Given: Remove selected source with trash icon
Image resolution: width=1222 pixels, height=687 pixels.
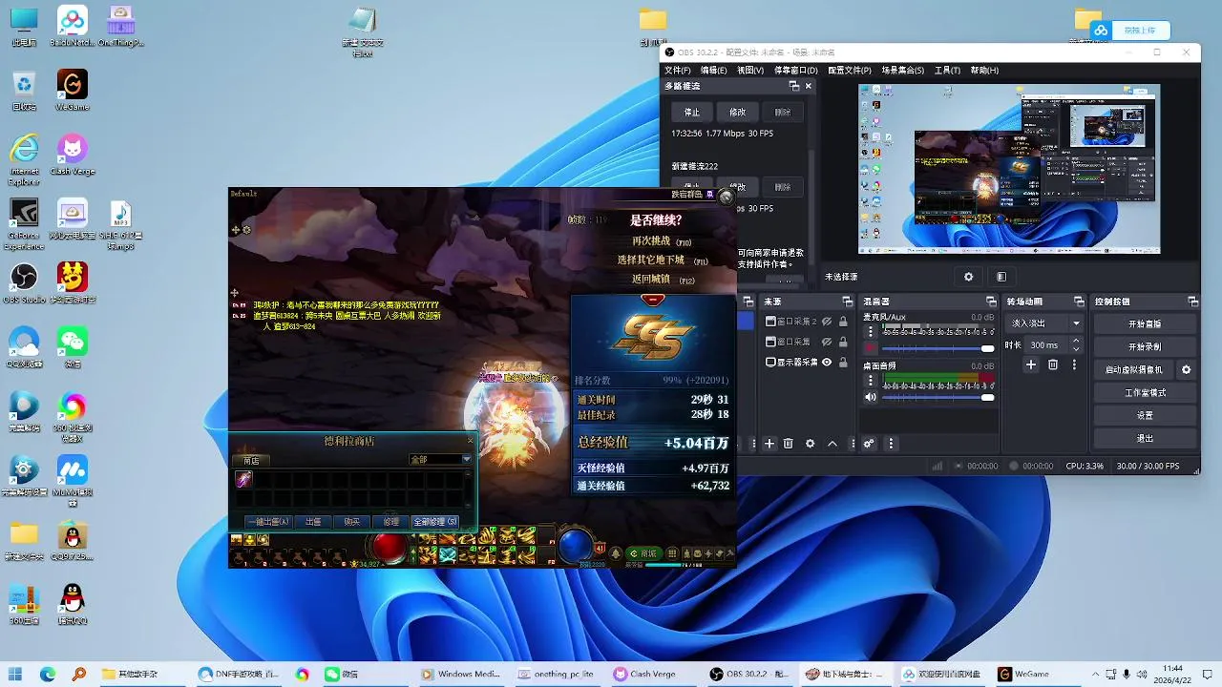Looking at the screenshot, I should pyautogui.click(x=789, y=444).
